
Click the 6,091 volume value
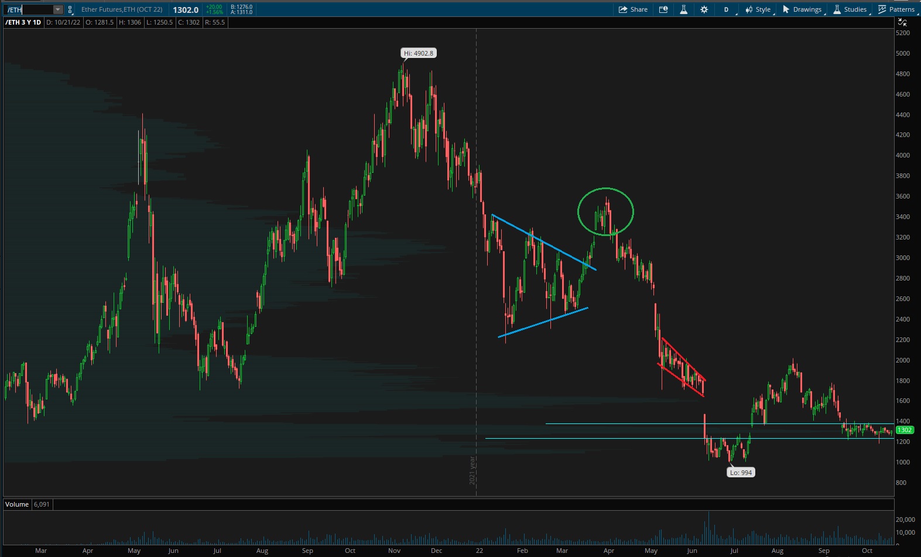click(42, 504)
